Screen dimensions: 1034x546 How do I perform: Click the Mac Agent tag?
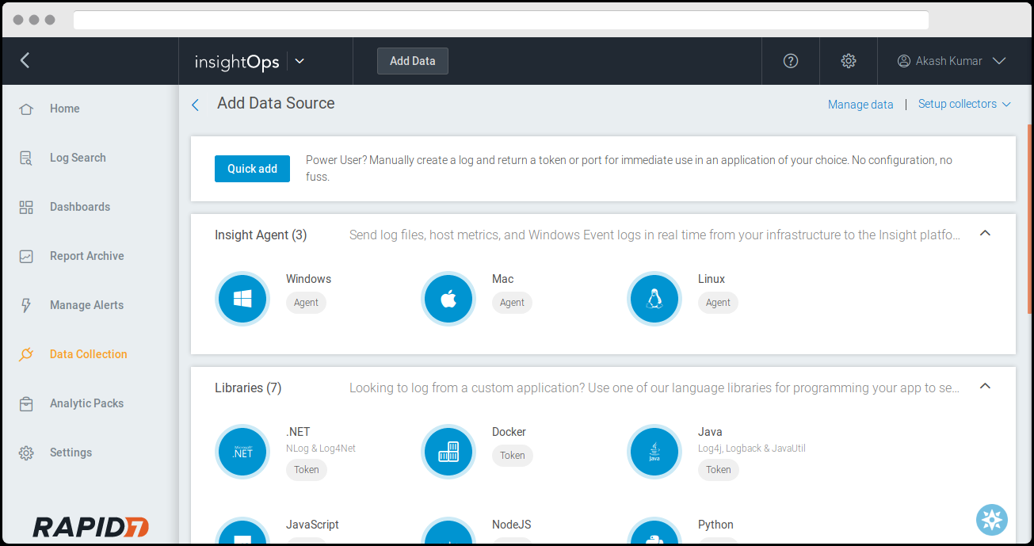coord(512,303)
